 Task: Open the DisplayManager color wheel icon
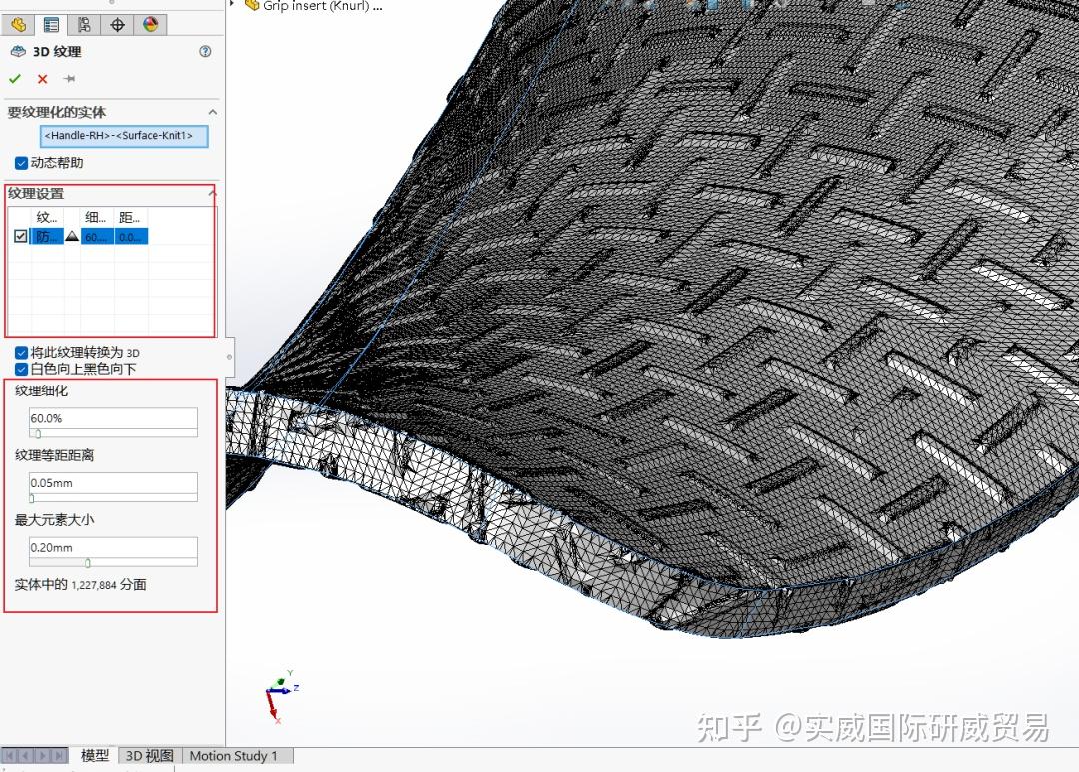(x=151, y=25)
